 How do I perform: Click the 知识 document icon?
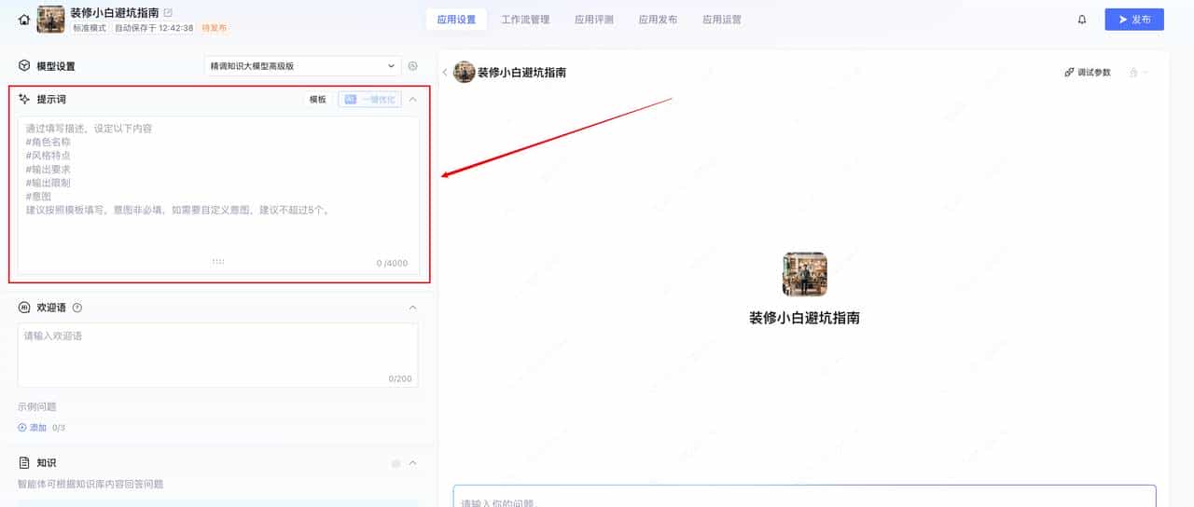(x=24, y=462)
